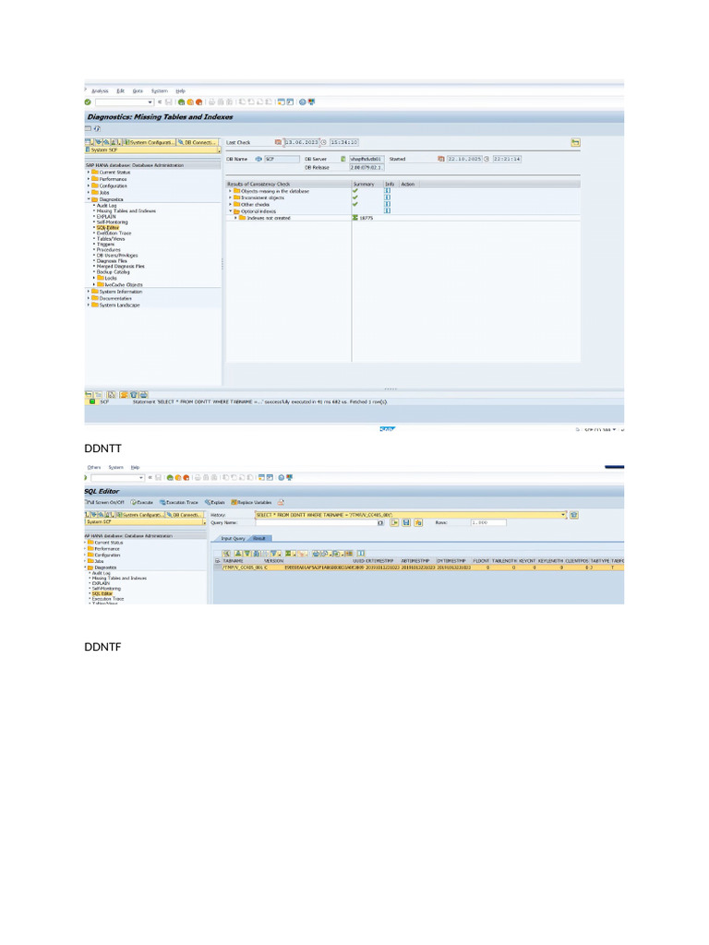Expand the Indexes not created node

(x=235, y=218)
